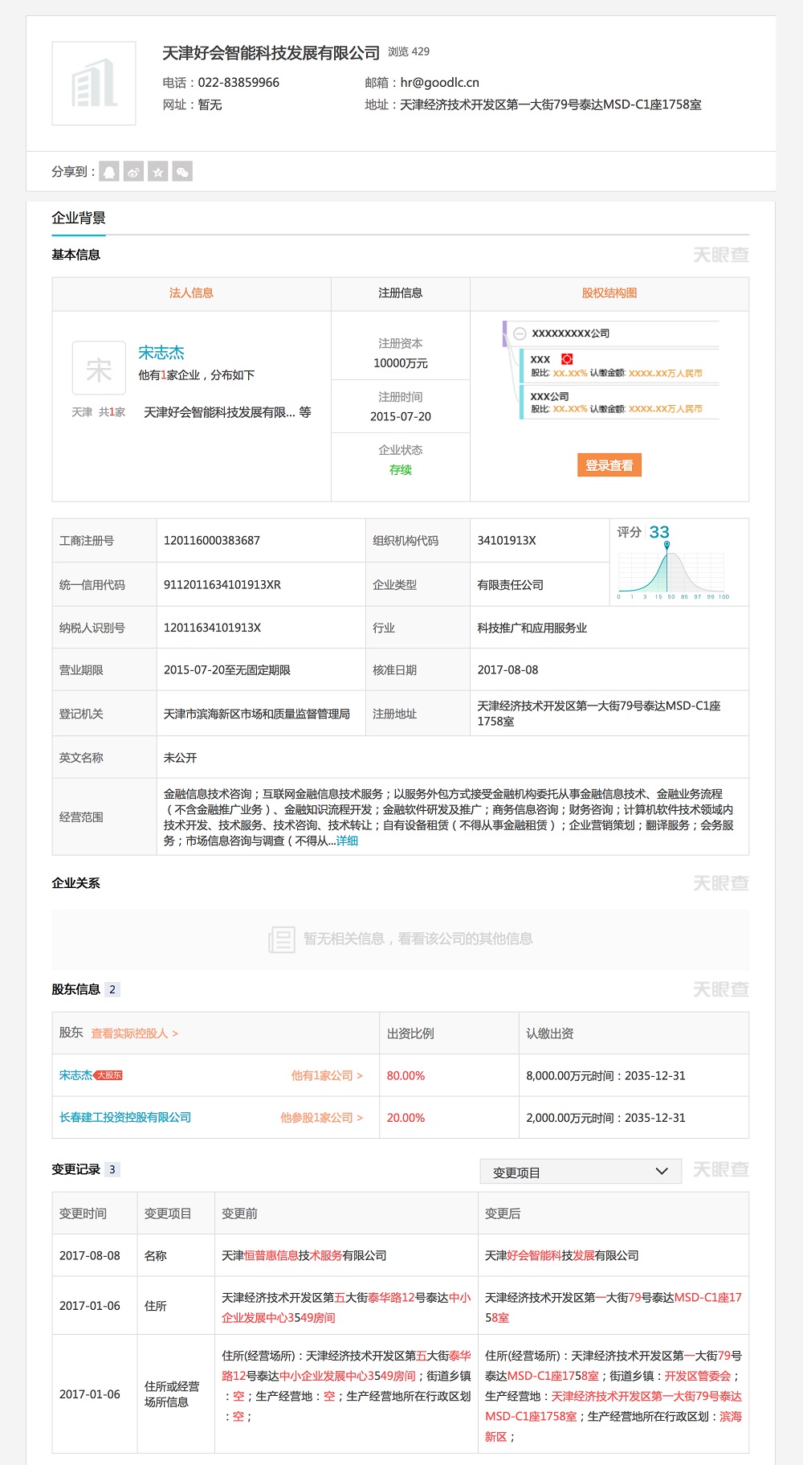Click the 工商注册号 value 120116000383687
The width and height of the screenshot is (803, 1465).
click(x=212, y=540)
